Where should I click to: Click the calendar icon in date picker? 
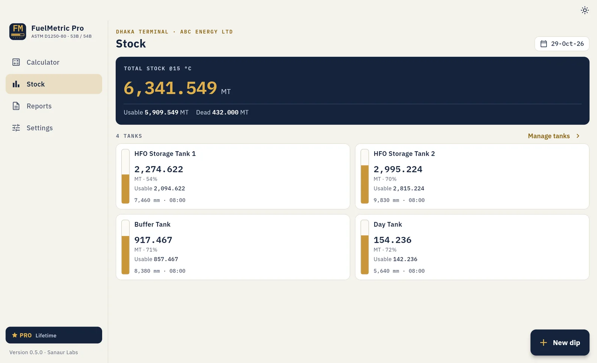pos(544,44)
